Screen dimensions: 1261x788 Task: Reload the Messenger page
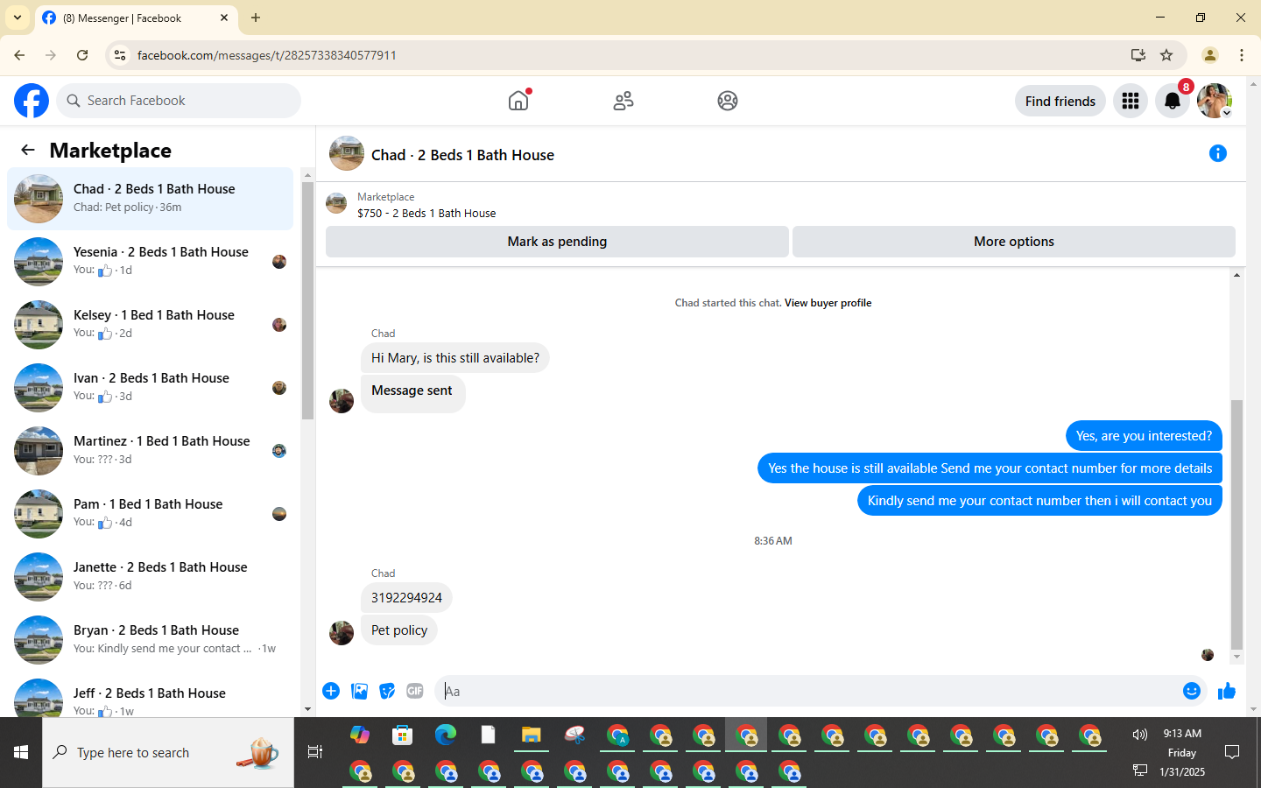(x=82, y=55)
